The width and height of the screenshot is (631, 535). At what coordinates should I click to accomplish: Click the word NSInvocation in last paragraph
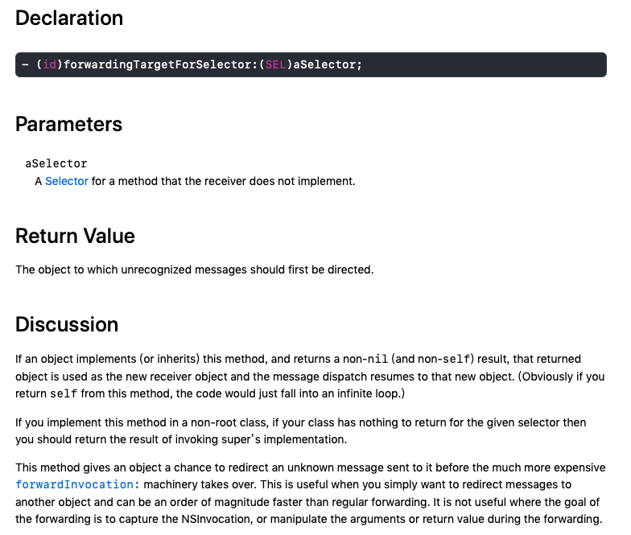216,519
